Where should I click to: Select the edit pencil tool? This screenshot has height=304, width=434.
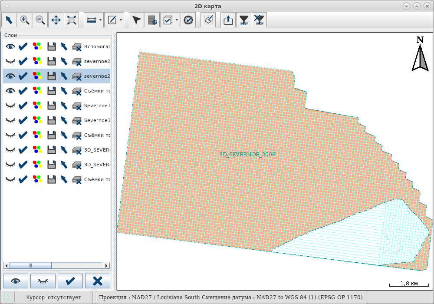coord(112,20)
